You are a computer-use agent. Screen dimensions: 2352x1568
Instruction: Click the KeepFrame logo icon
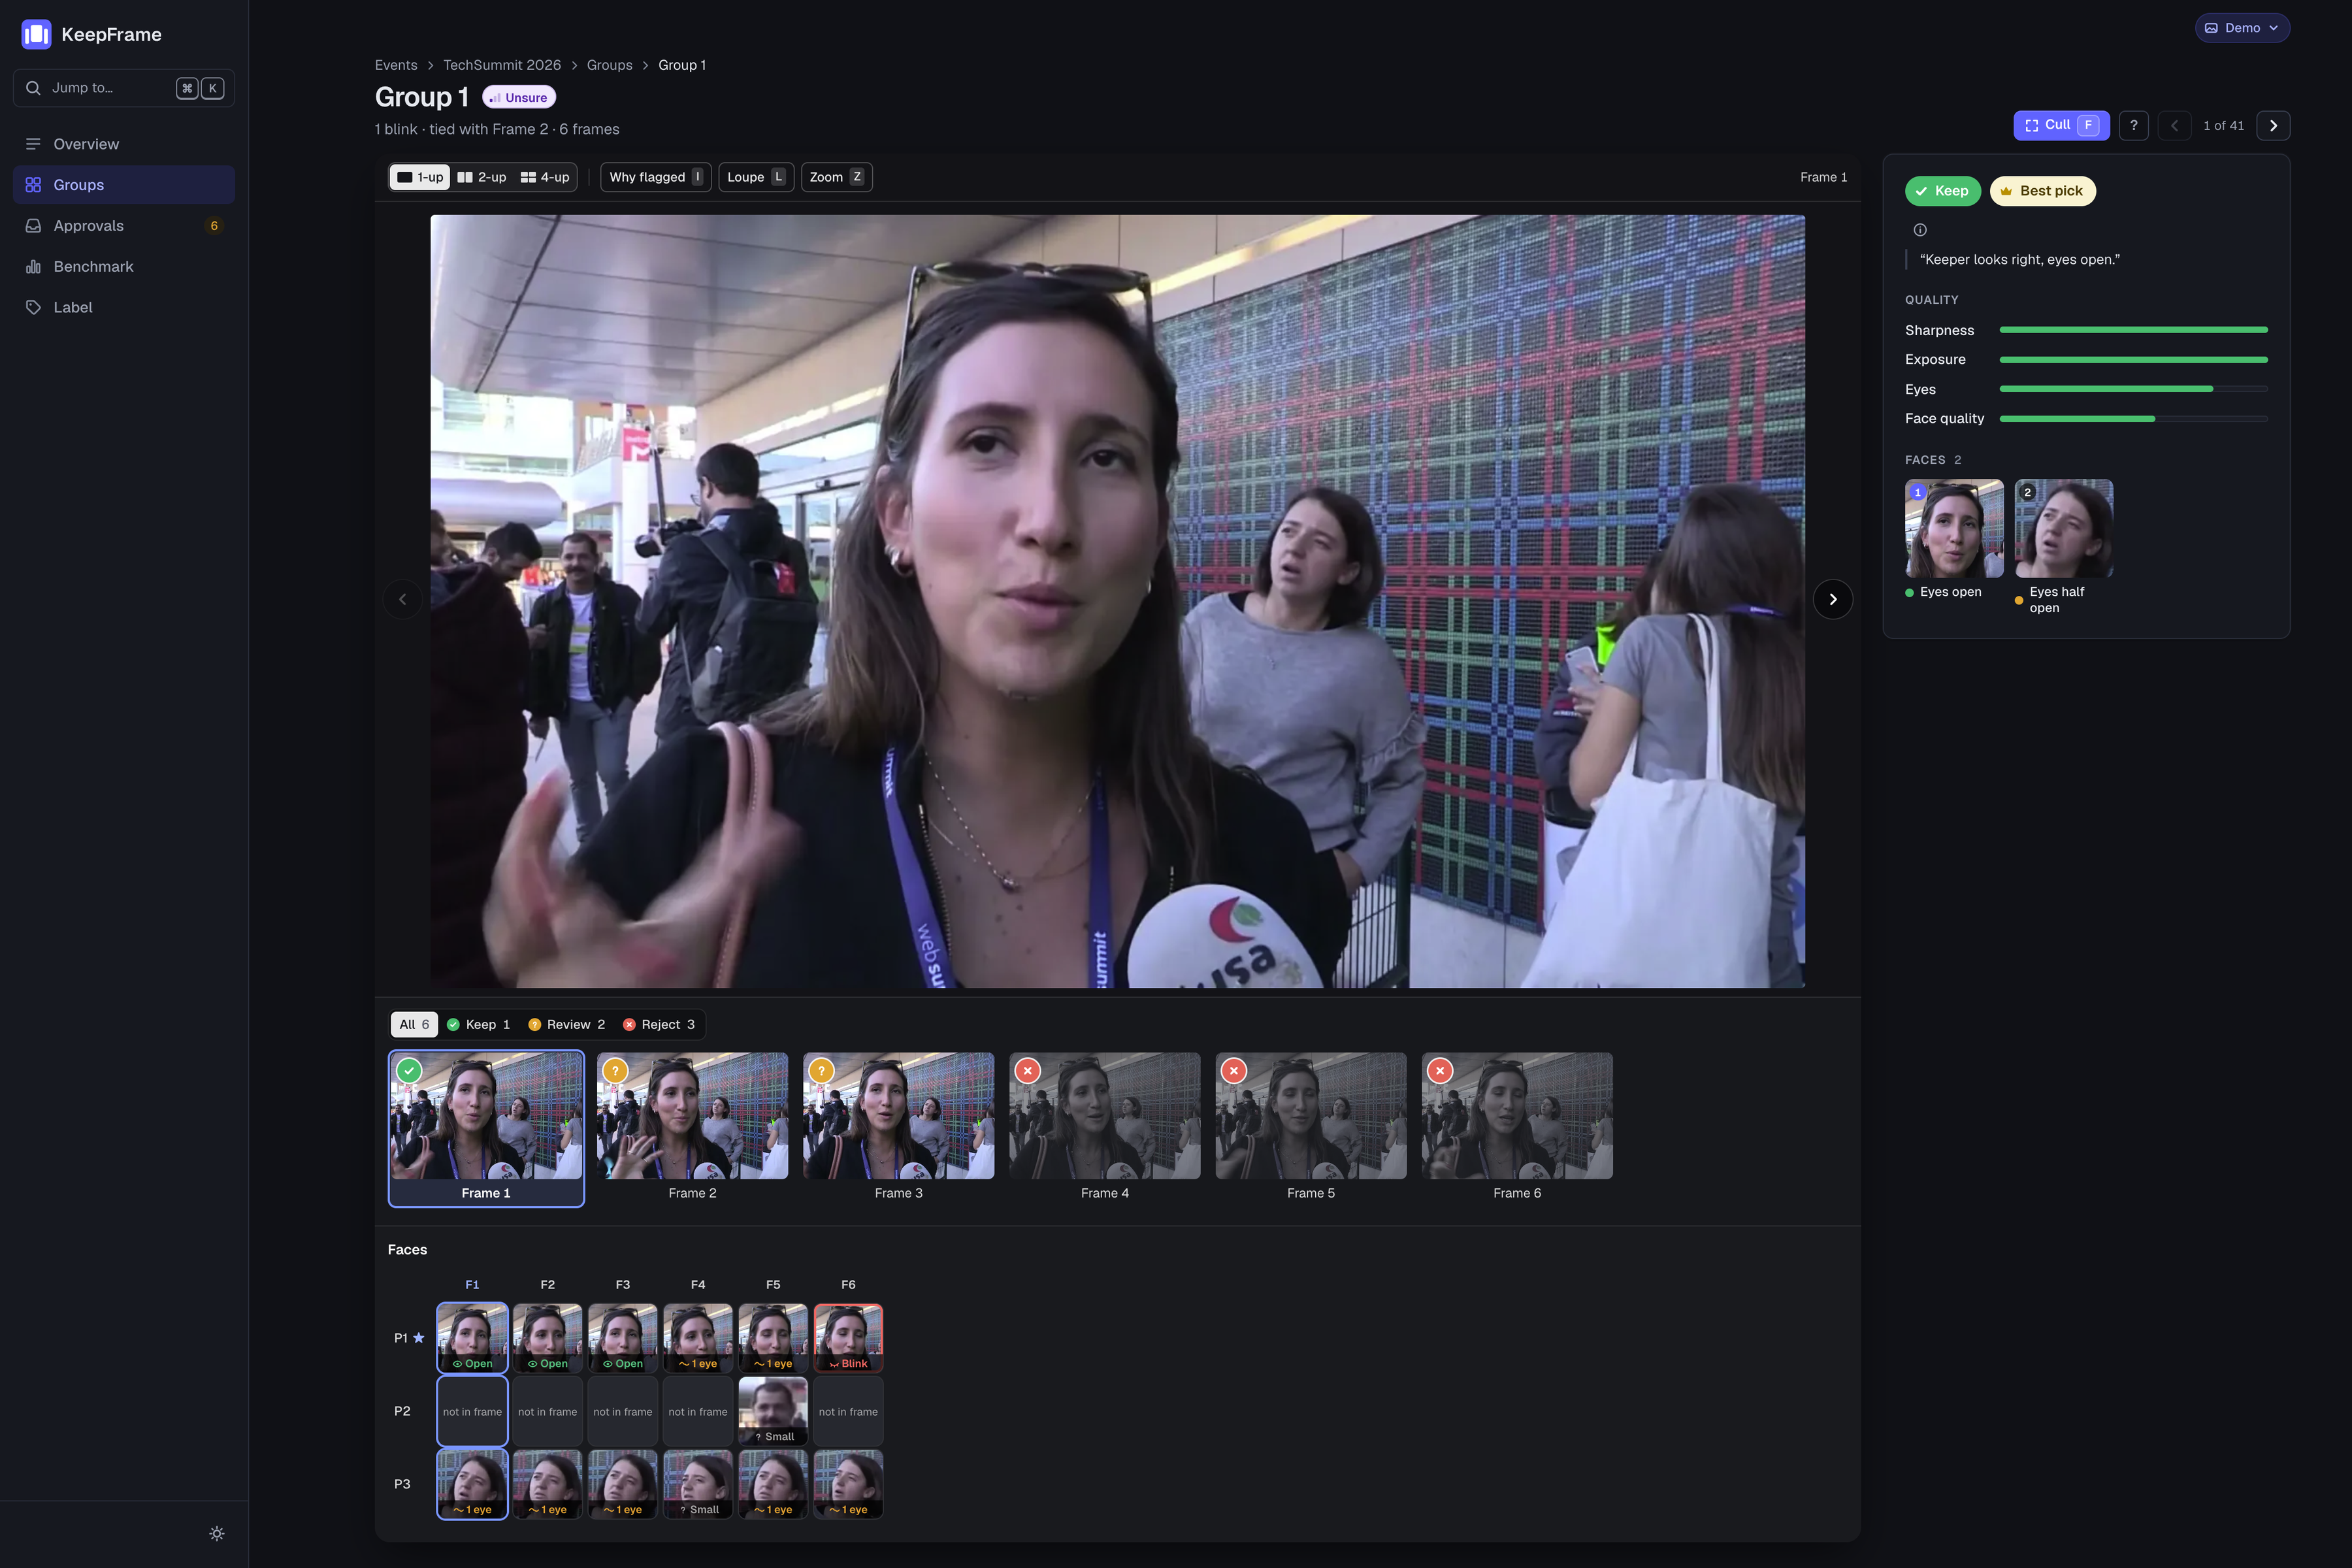pyautogui.click(x=36, y=34)
